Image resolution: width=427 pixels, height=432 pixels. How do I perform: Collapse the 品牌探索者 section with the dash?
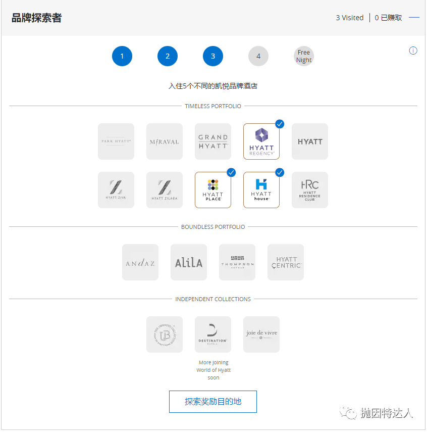[414, 17]
